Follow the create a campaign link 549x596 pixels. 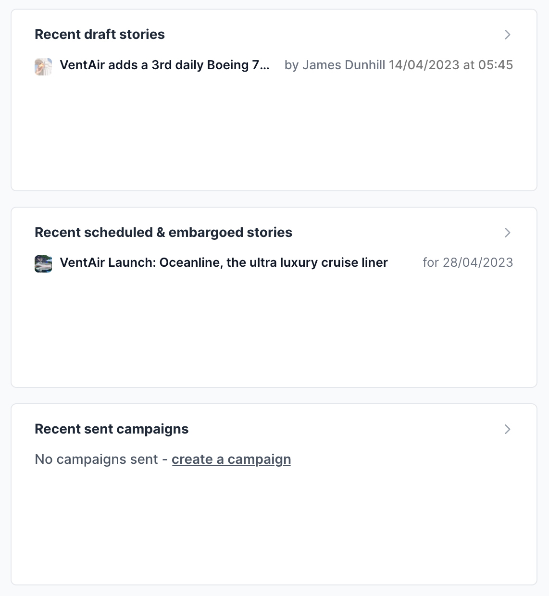(231, 459)
